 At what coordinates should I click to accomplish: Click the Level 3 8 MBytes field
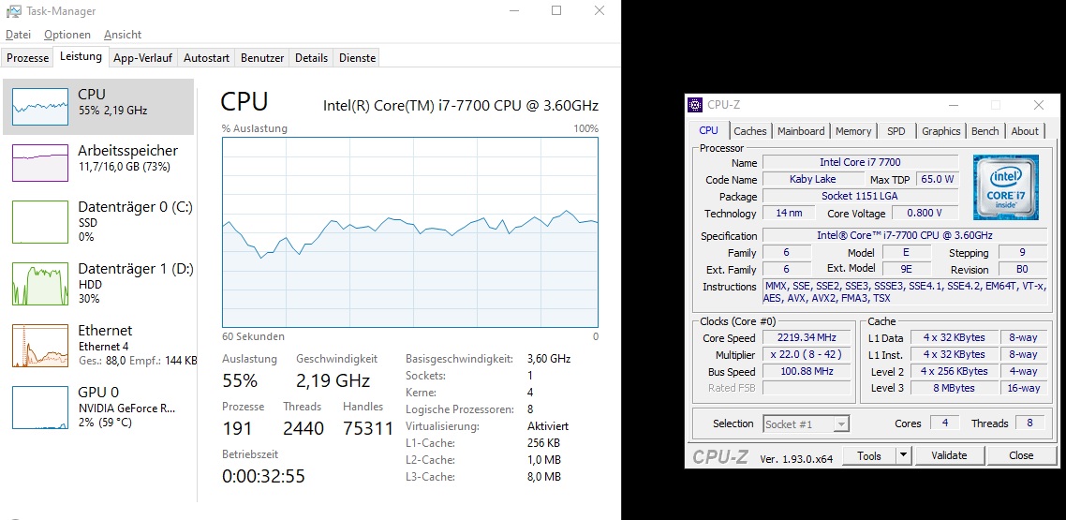954,388
